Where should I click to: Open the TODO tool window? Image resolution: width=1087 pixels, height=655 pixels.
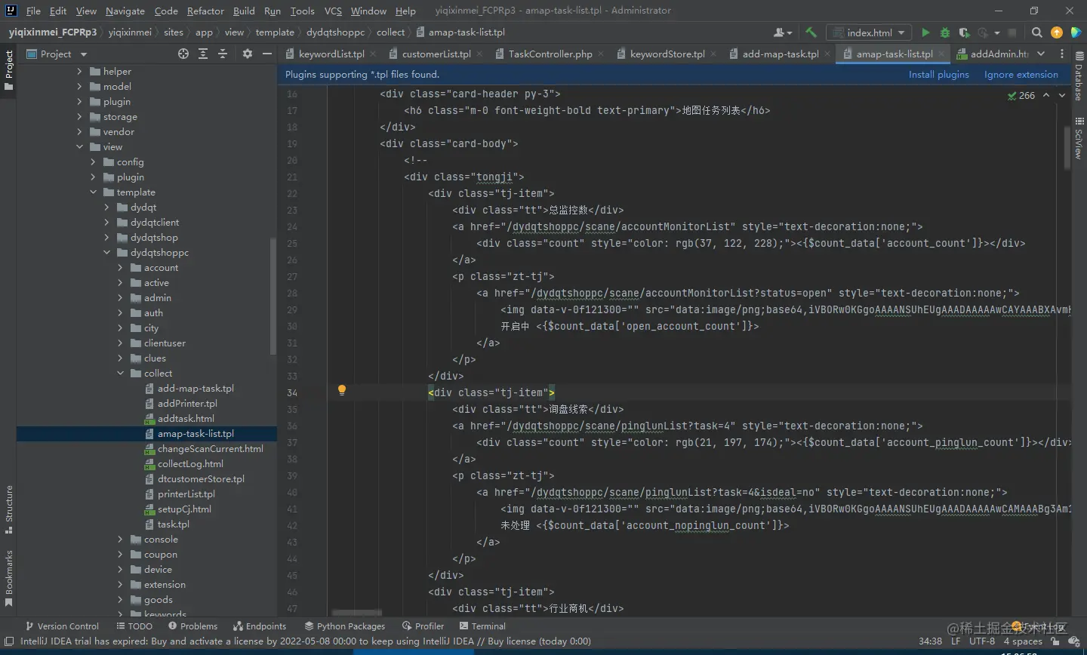[134, 626]
